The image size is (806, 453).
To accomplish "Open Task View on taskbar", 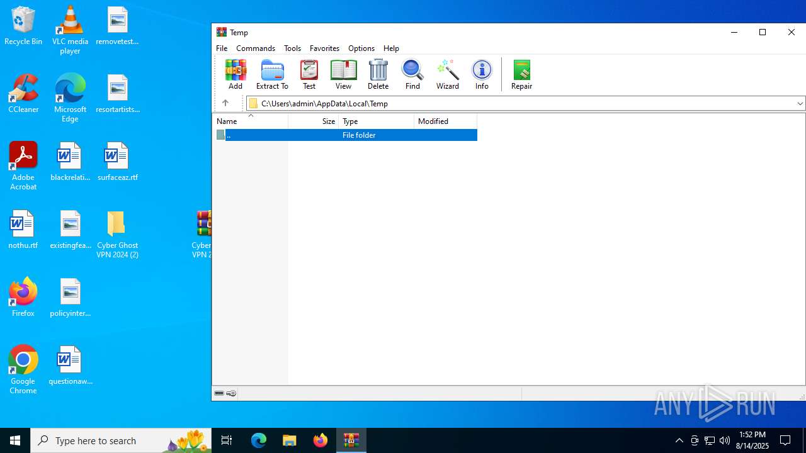I will tap(227, 440).
